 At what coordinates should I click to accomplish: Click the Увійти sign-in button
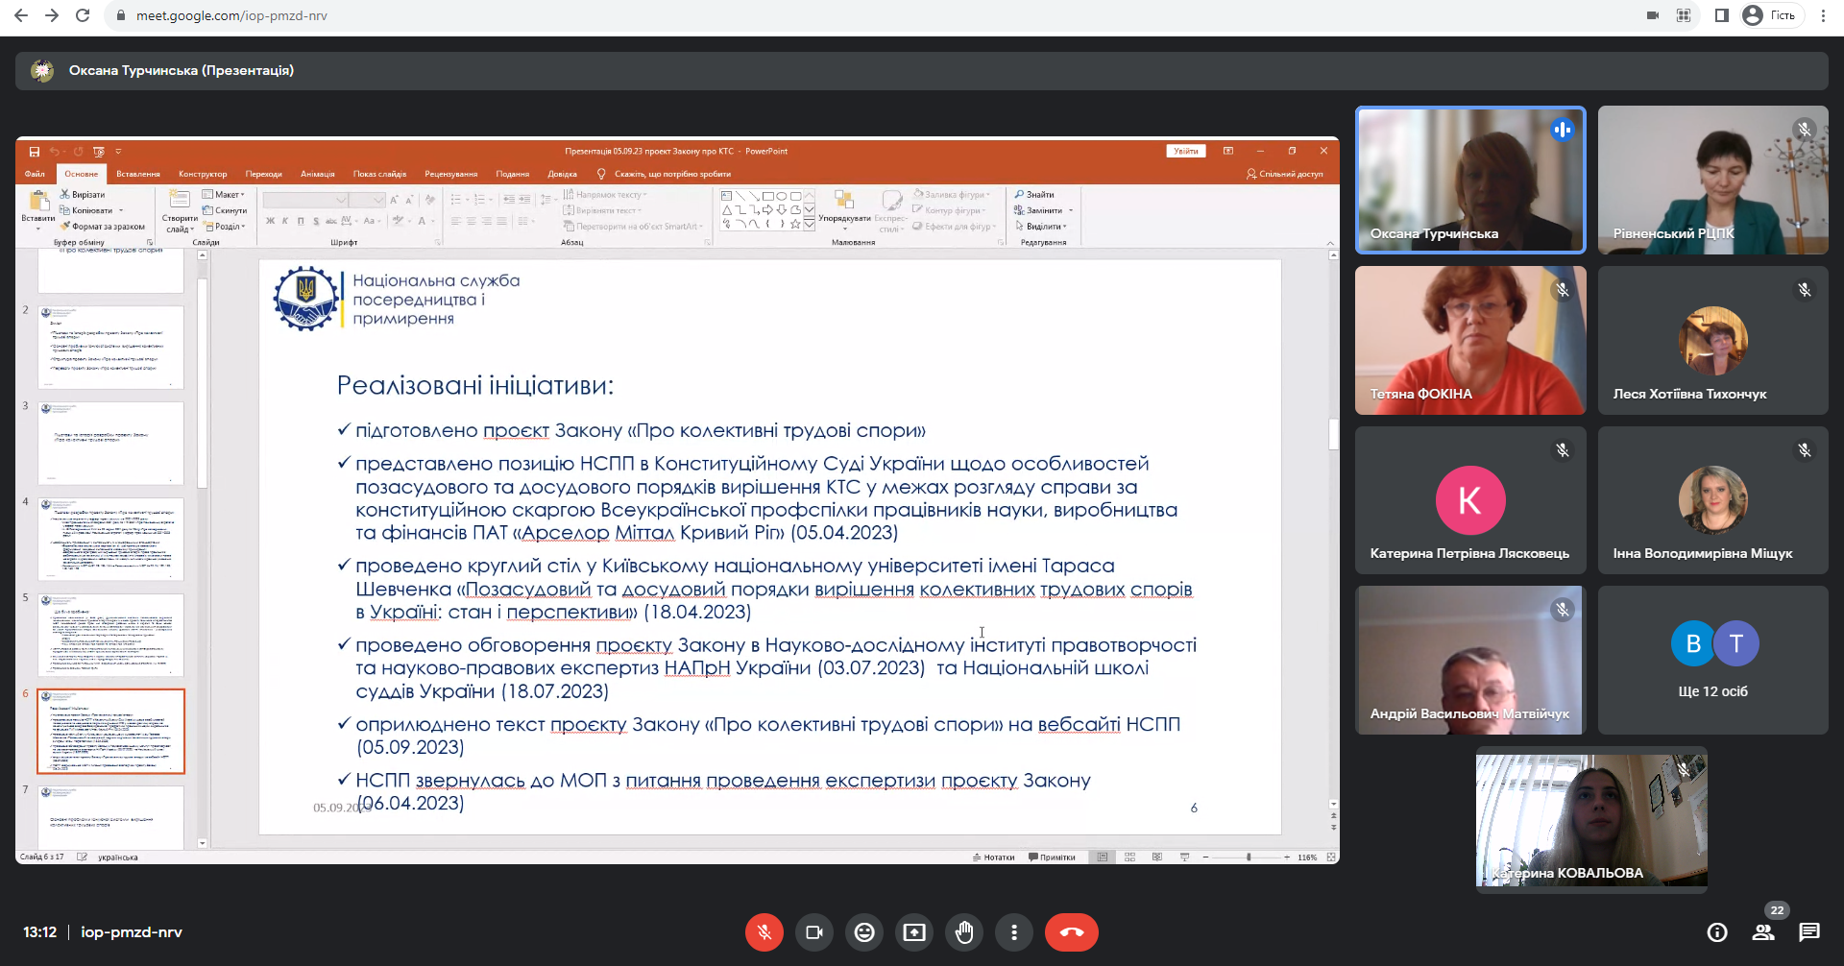click(1186, 151)
